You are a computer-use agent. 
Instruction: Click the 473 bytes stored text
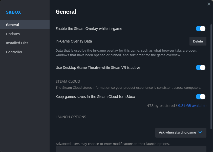click(161, 106)
